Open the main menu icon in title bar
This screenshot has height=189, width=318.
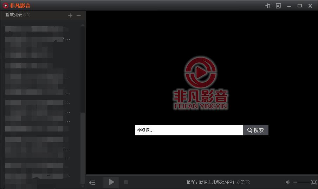click(x=278, y=6)
